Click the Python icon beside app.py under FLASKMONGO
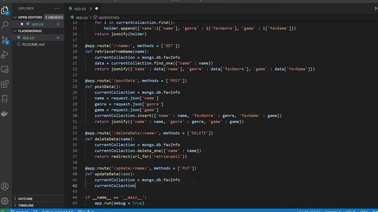378x212 pixels. pyautogui.click(x=18, y=38)
